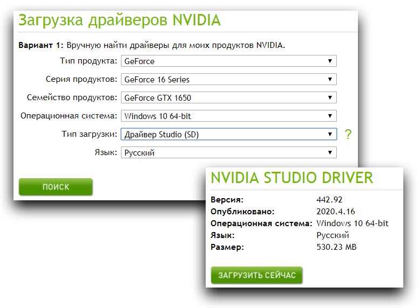Image resolution: width=420 pixels, height=308 pixels.
Task: Click the green question mark help icon
Action: (x=348, y=134)
